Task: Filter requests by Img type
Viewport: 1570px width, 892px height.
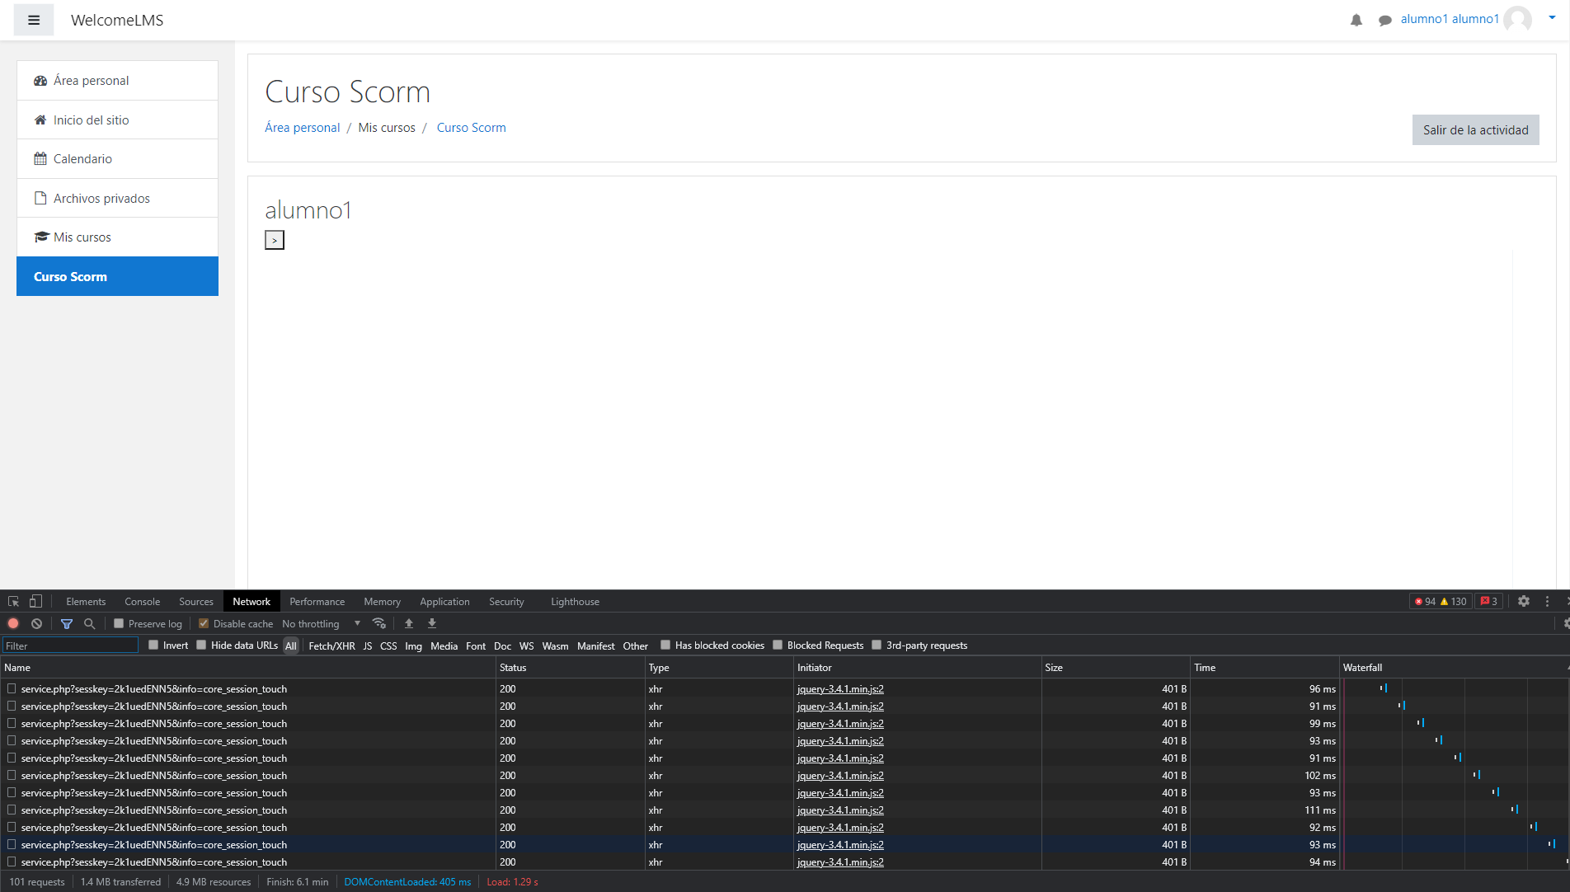Action: point(413,646)
